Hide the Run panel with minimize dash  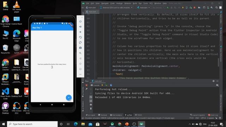point(218,81)
